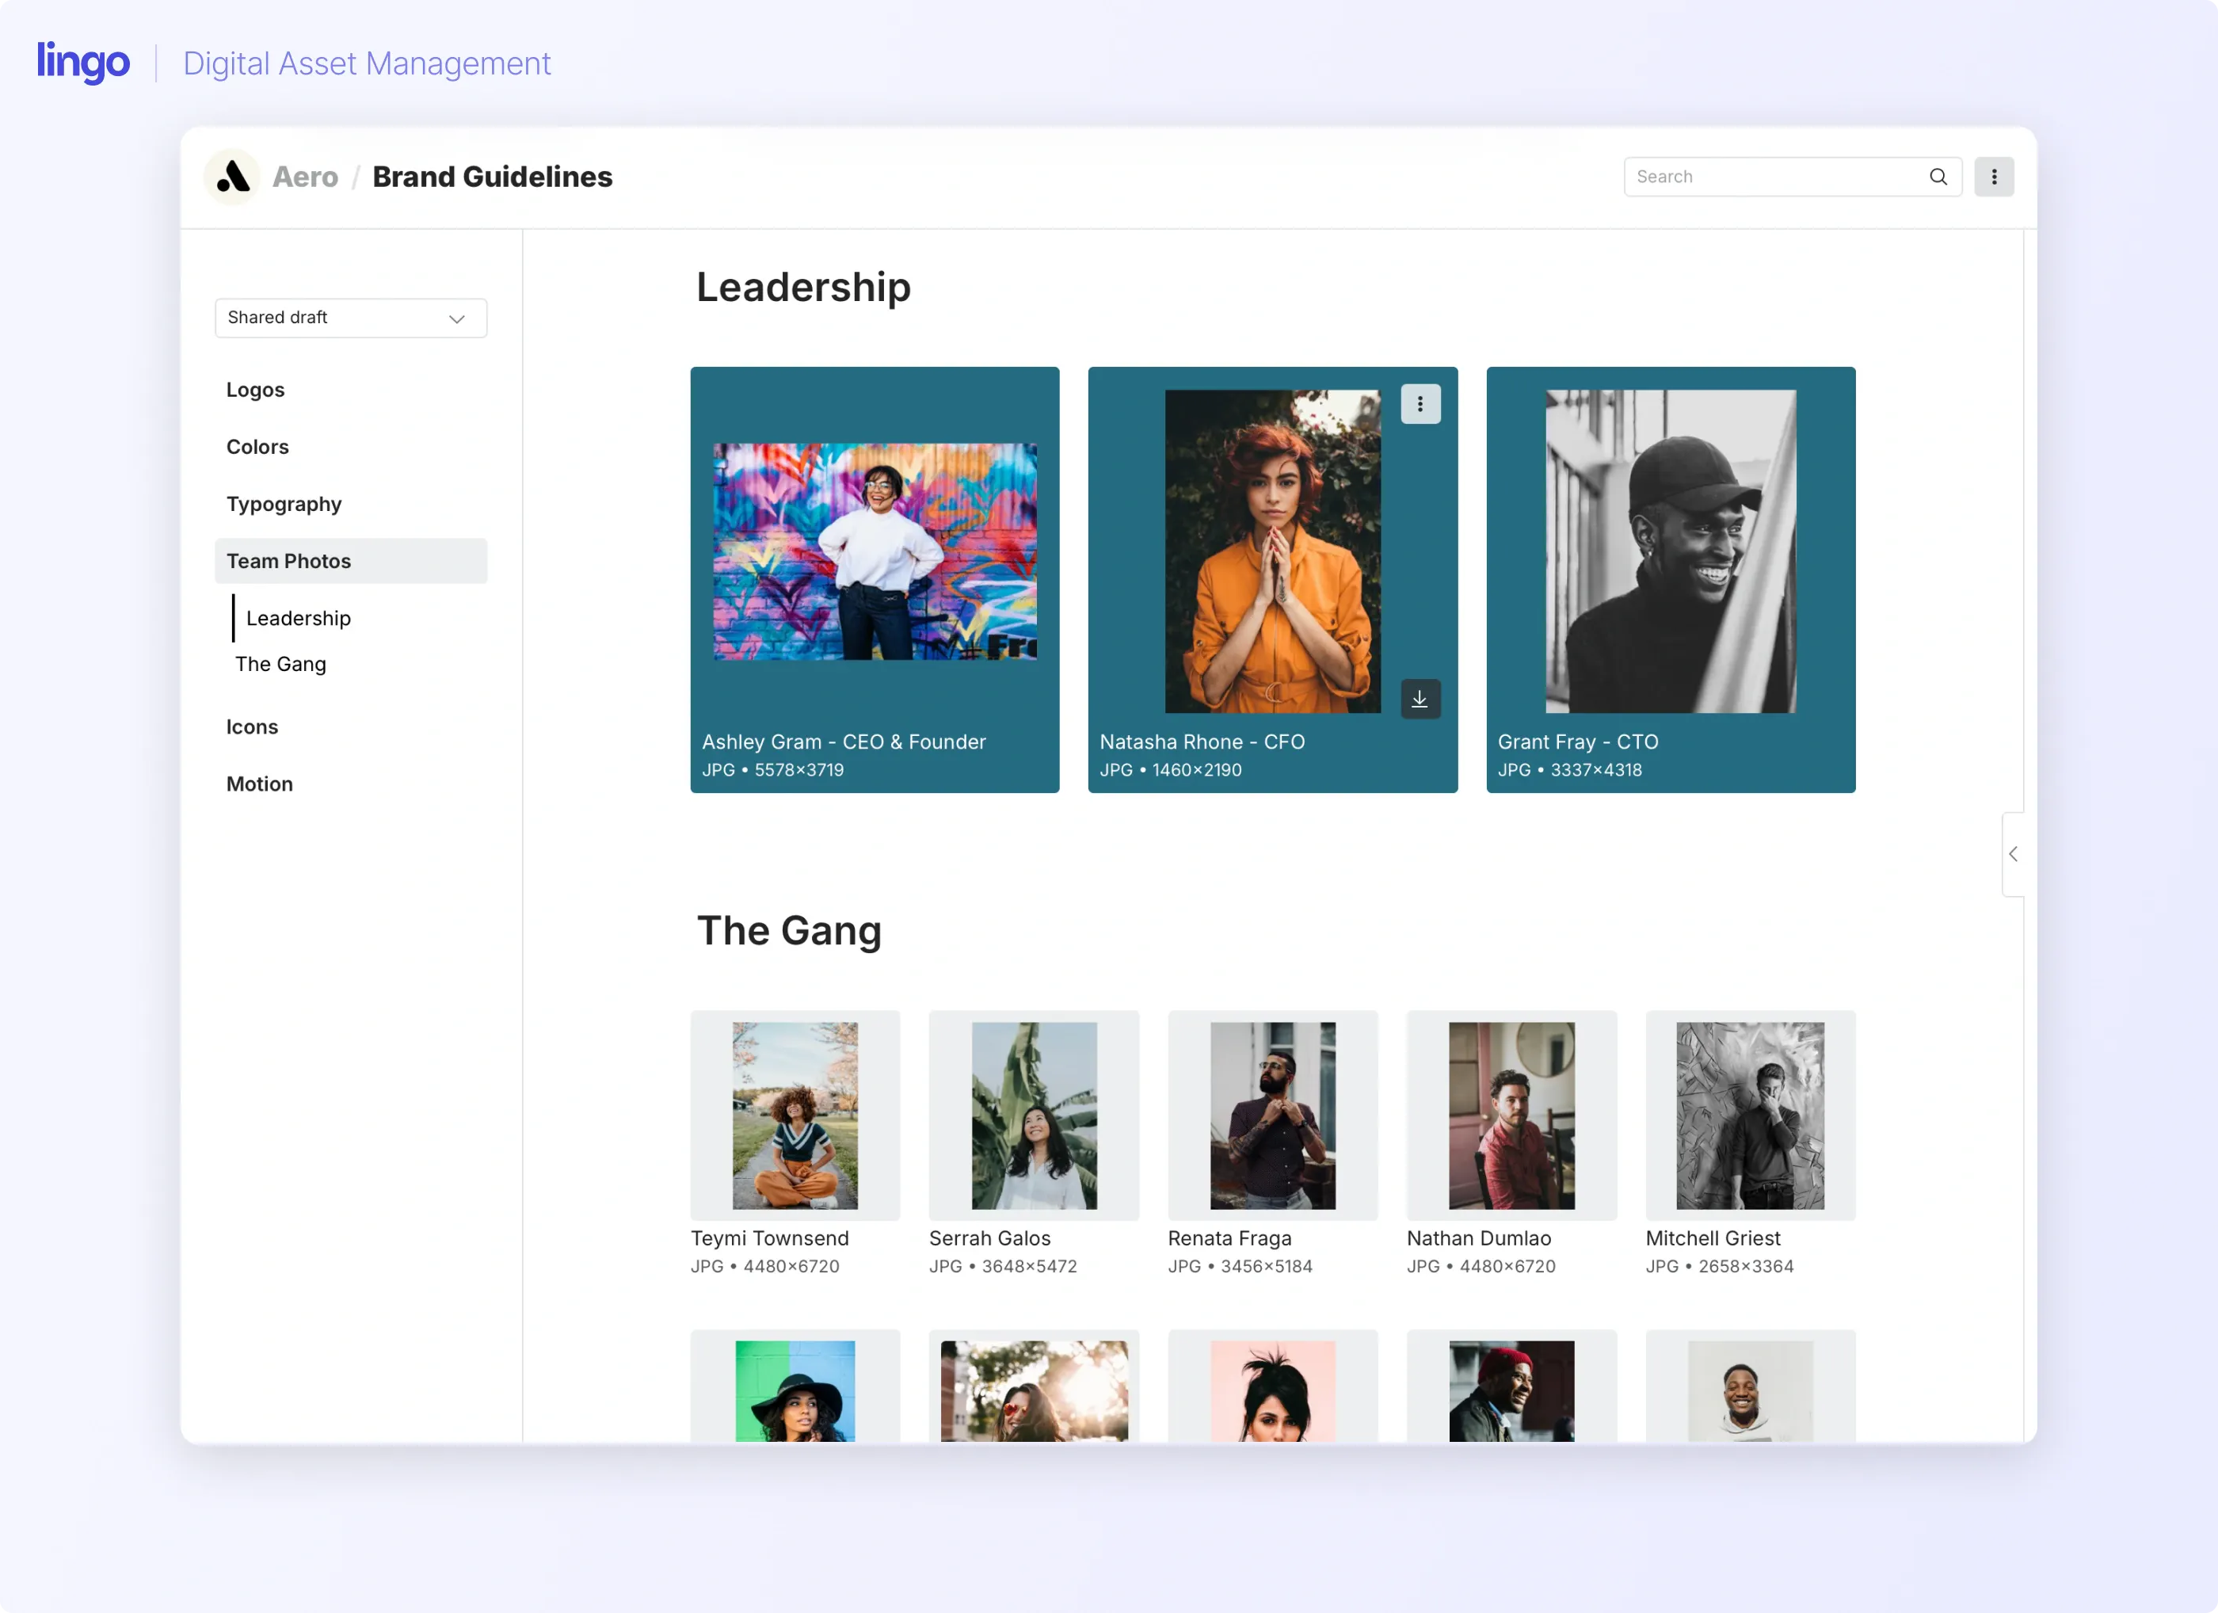This screenshot has width=2218, height=1613.
Task: Download the Natasha Rhone photo
Action: pos(1420,700)
